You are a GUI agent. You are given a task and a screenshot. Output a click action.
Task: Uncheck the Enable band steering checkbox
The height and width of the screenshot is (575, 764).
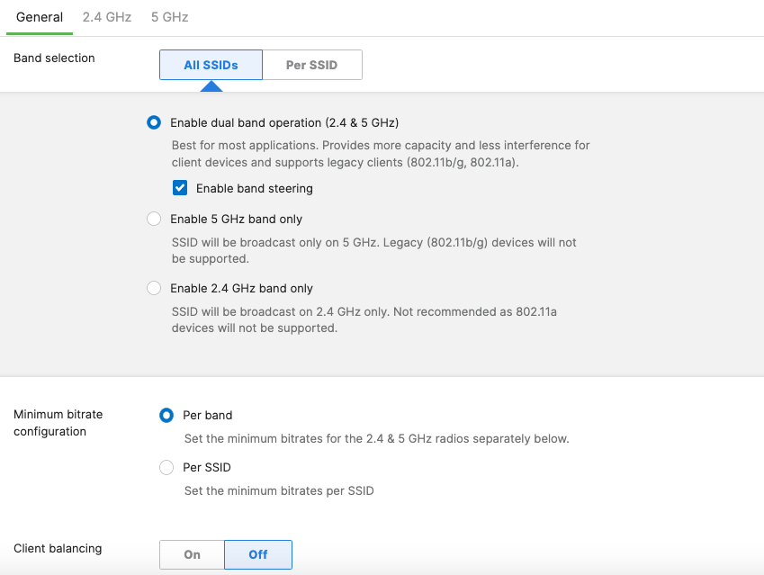tap(180, 188)
